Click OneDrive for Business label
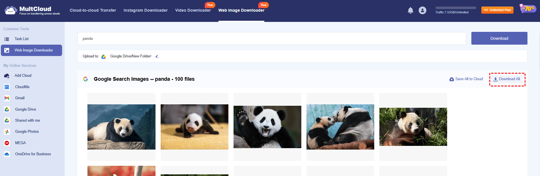The height and width of the screenshot is (176, 540). [33, 154]
